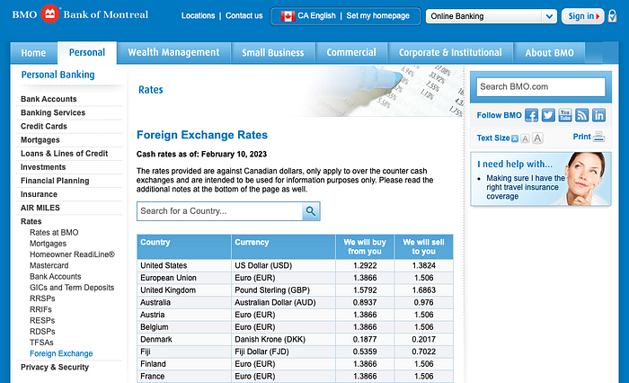Image resolution: width=629 pixels, height=383 pixels.
Task: Click the country search magnifier button
Action: coord(311,211)
